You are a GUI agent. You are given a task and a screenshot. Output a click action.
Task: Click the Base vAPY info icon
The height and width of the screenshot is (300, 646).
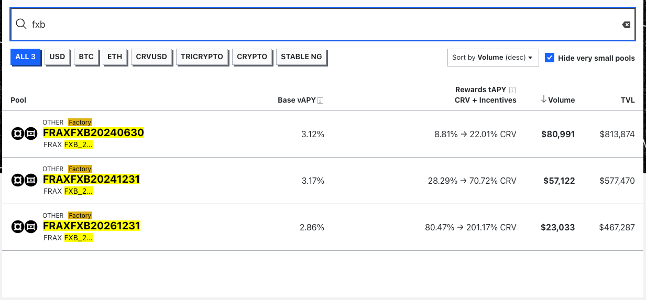click(x=320, y=101)
